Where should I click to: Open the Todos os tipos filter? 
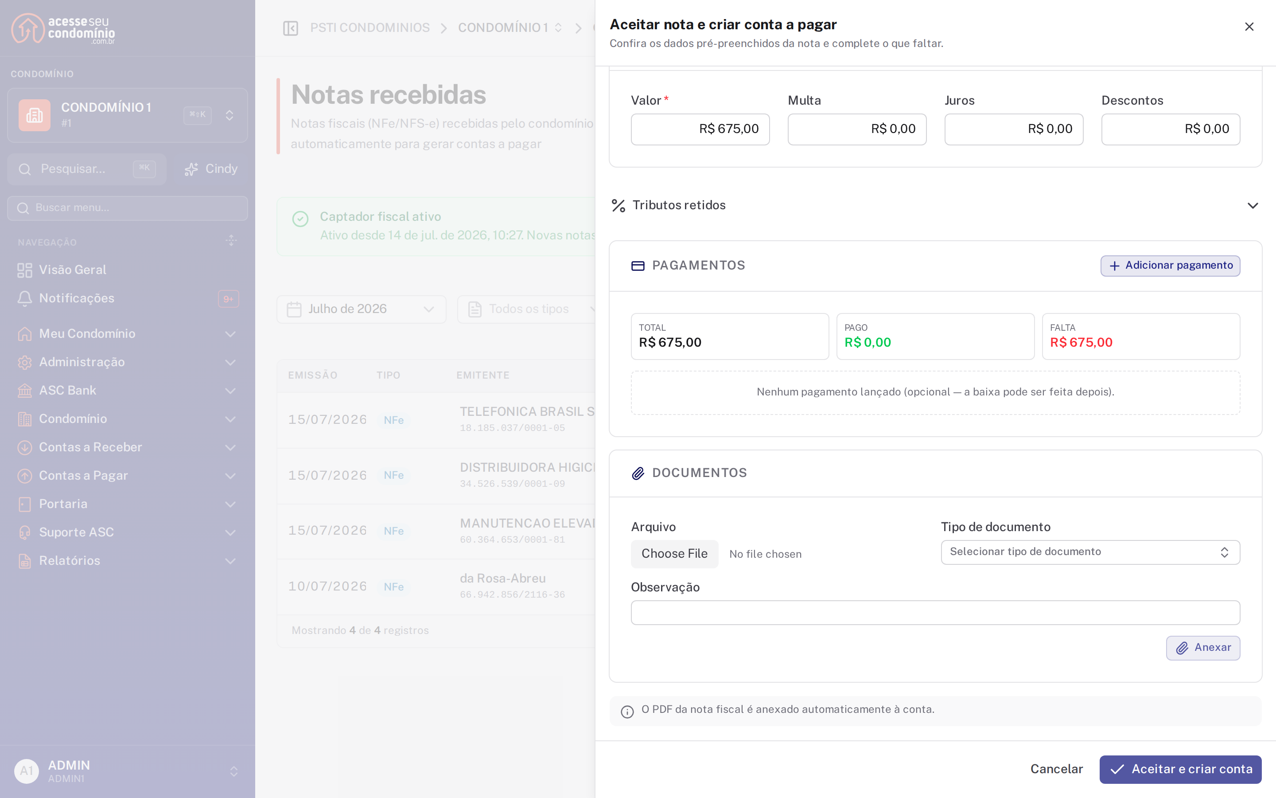527,309
